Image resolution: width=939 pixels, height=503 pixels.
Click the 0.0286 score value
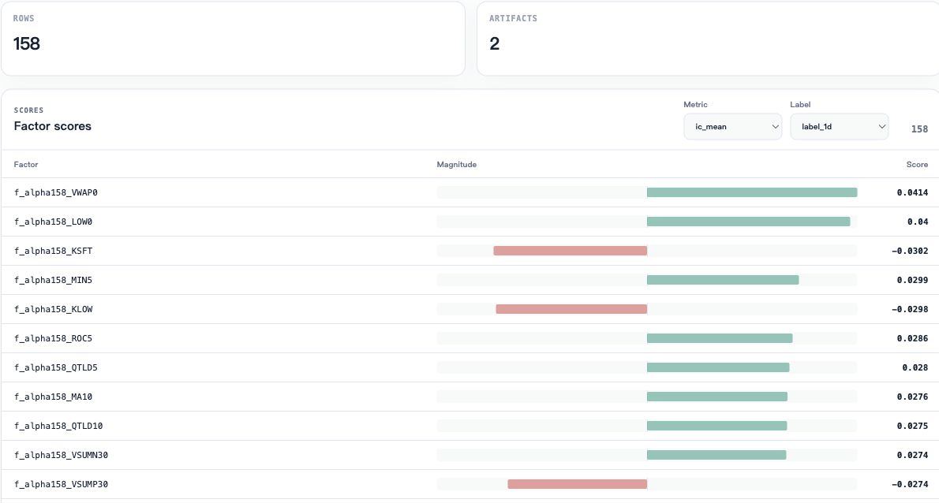(x=912, y=338)
